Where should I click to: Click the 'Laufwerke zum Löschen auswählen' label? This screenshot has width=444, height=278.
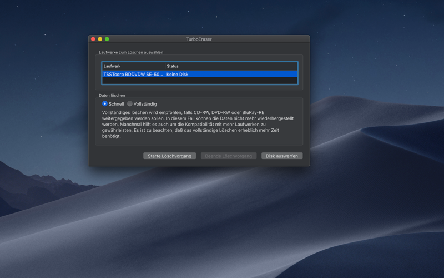tap(131, 52)
